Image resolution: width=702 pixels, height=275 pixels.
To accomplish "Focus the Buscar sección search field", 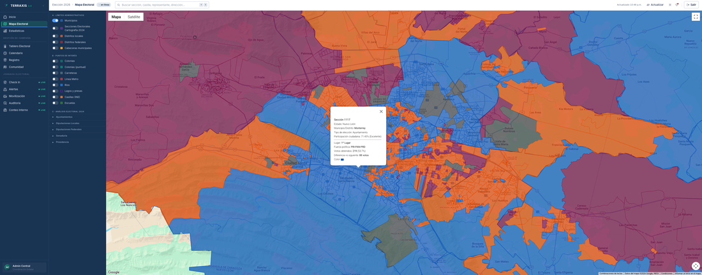I will click(161, 4).
